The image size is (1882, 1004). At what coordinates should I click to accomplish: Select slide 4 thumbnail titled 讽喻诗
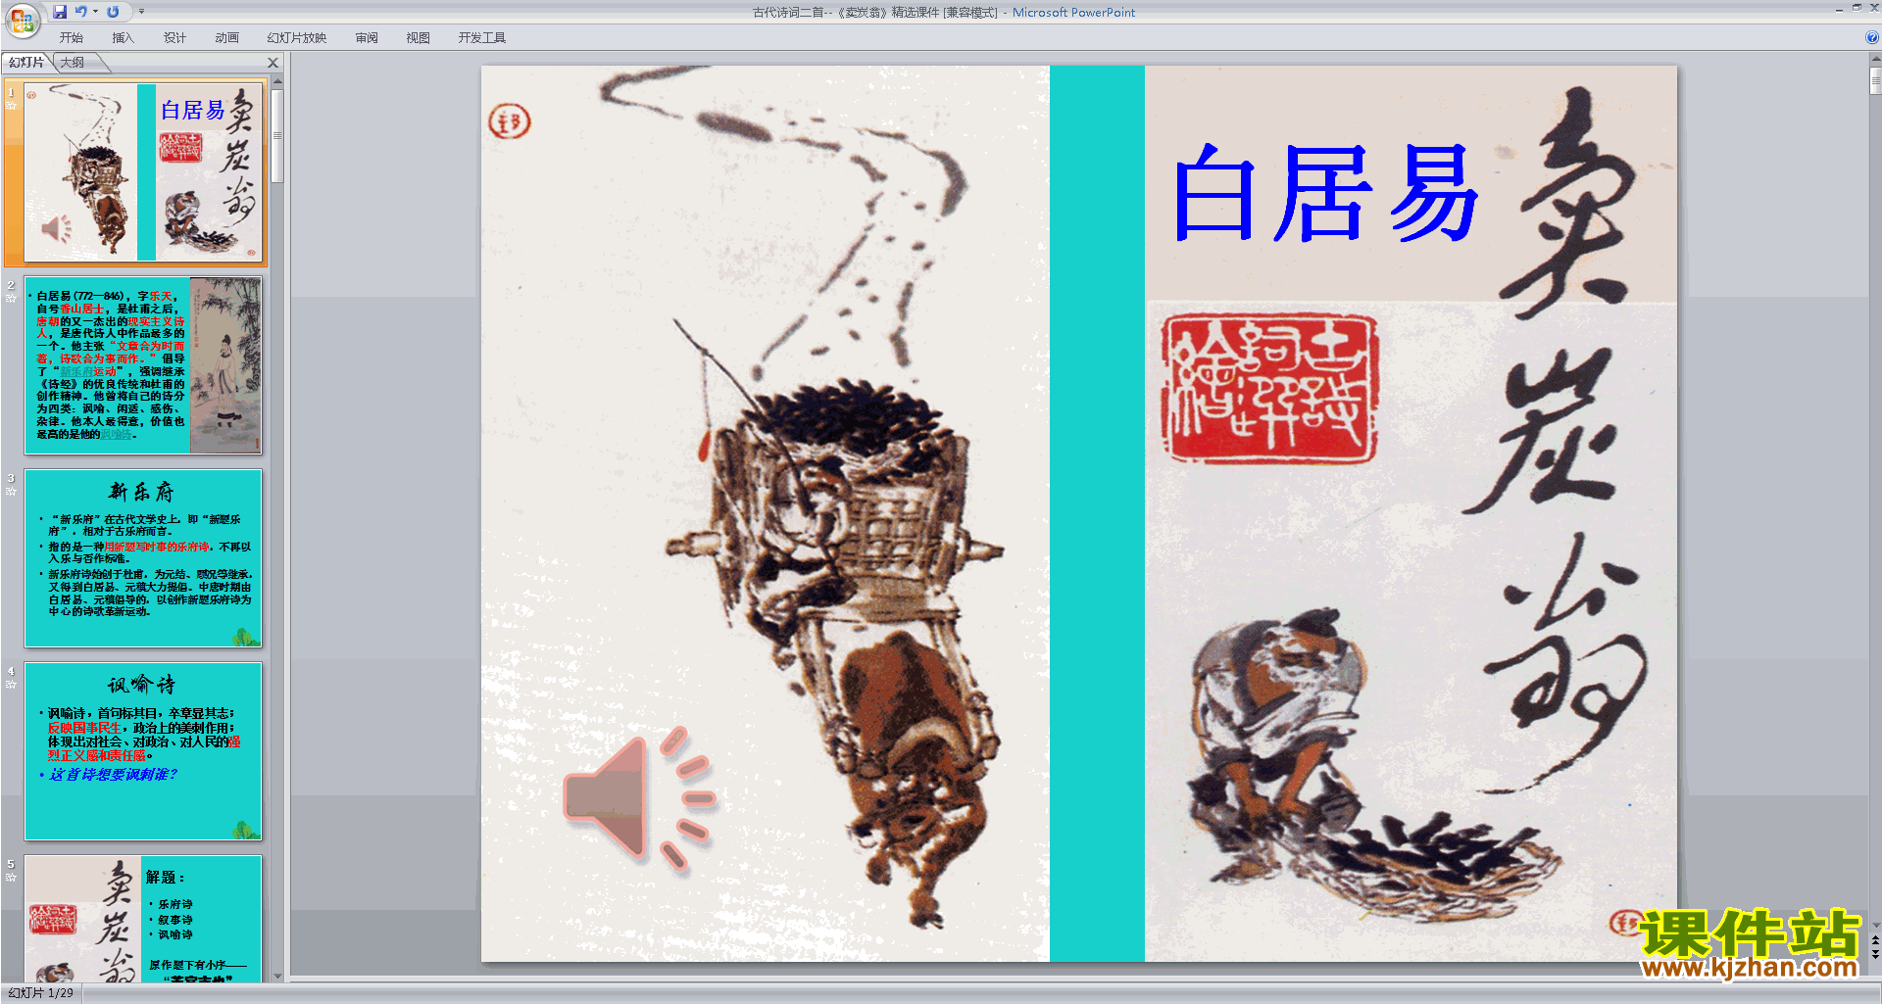pos(144,751)
